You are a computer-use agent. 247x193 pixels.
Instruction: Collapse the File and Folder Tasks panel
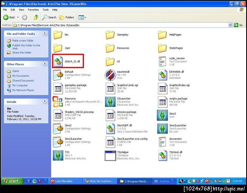[x=45, y=33]
